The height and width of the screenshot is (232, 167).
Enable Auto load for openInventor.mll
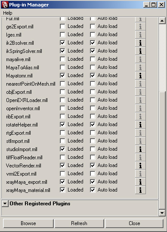click(93, 108)
